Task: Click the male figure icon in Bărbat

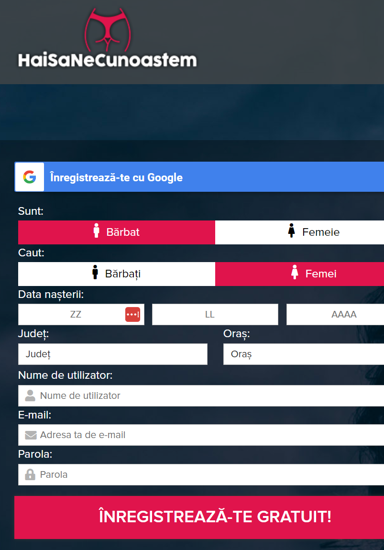Action: coord(97,231)
